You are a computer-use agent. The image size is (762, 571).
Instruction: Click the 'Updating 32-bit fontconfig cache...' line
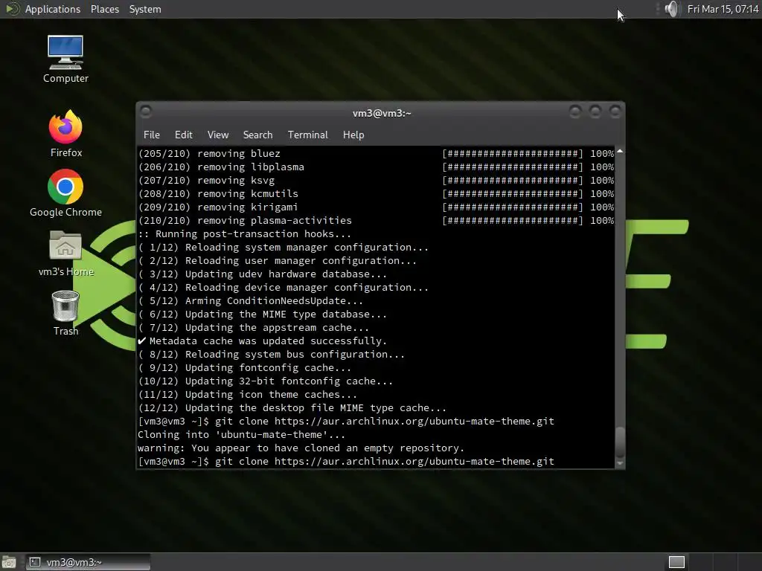click(x=266, y=381)
